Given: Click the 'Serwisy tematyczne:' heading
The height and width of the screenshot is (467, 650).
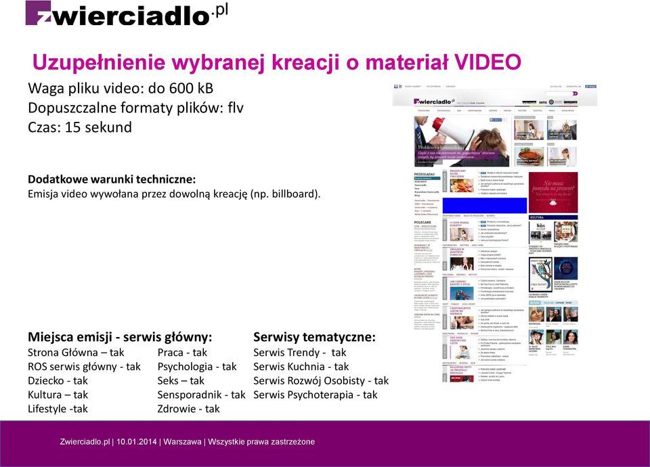Looking at the screenshot, I should 314,337.
